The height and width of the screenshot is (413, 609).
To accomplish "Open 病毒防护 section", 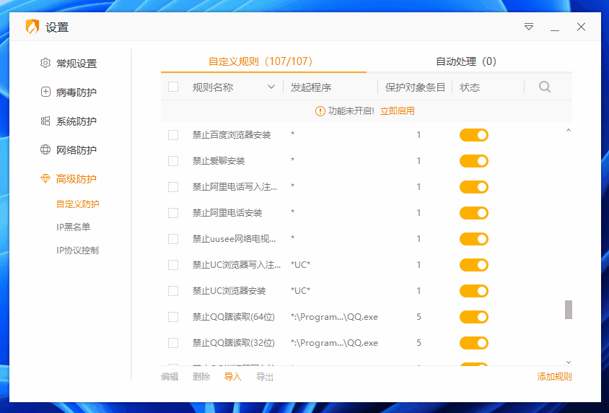I will tap(76, 92).
